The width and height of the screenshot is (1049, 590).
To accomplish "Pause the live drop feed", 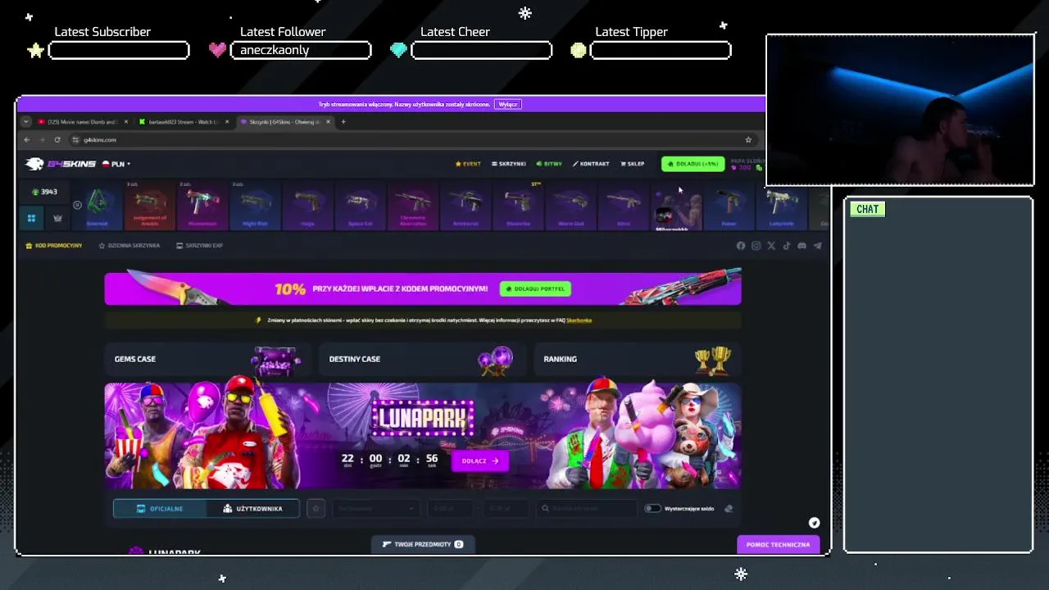I will [x=77, y=205].
